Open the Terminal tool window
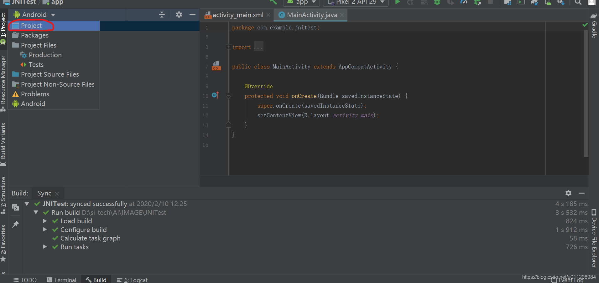The height and width of the screenshot is (283, 599). (x=61, y=280)
